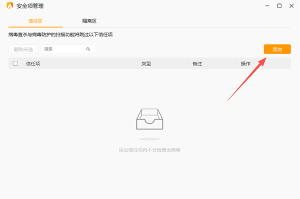Image resolution: width=300 pixels, height=199 pixels.
Task: Close the 安全项管理 window
Action: tap(291, 6)
